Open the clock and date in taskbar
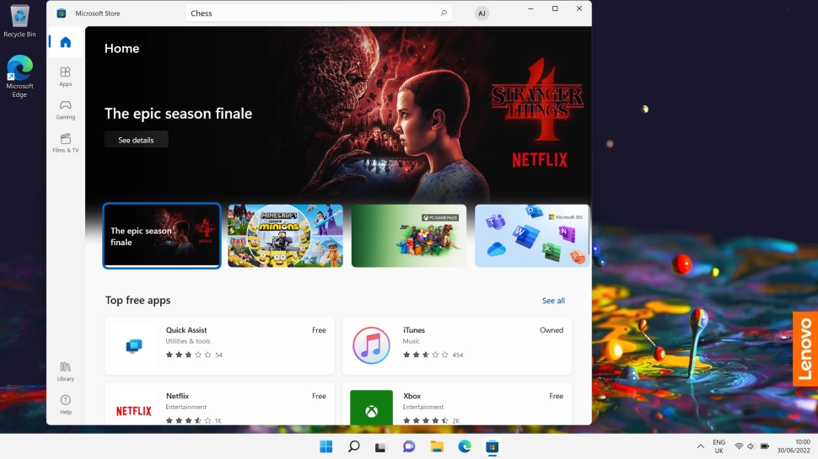818x459 pixels. (x=794, y=446)
